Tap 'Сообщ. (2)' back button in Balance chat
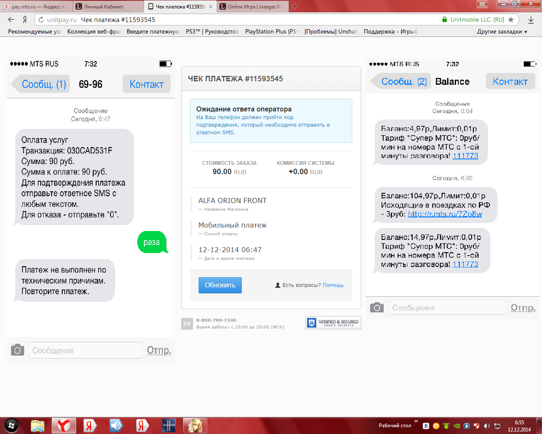 (x=400, y=81)
